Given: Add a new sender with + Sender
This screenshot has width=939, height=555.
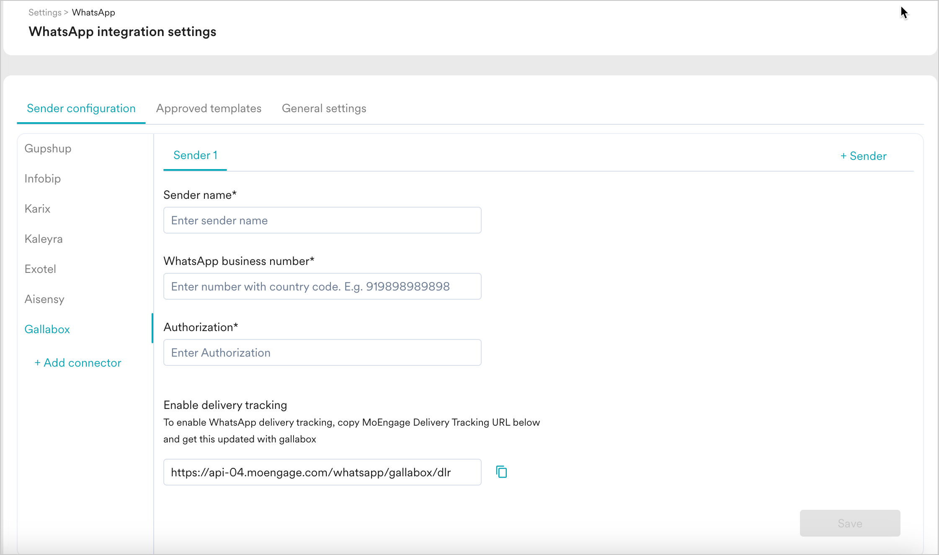Looking at the screenshot, I should (x=863, y=156).
